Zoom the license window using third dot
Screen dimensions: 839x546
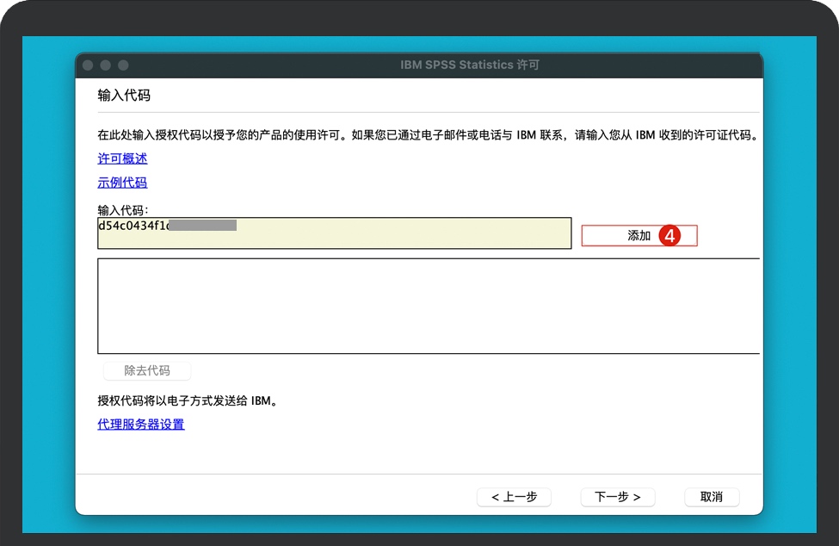[x=123, y=65]
